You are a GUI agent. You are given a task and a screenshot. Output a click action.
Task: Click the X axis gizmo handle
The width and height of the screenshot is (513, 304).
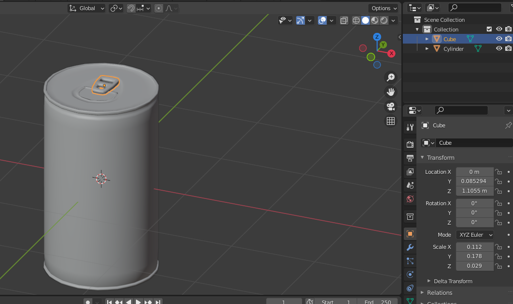coord(391,54)
